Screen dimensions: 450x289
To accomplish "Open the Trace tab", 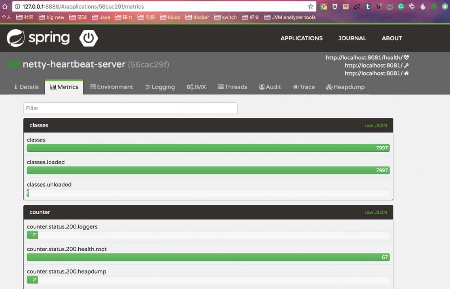I will [x=304, y=87].
